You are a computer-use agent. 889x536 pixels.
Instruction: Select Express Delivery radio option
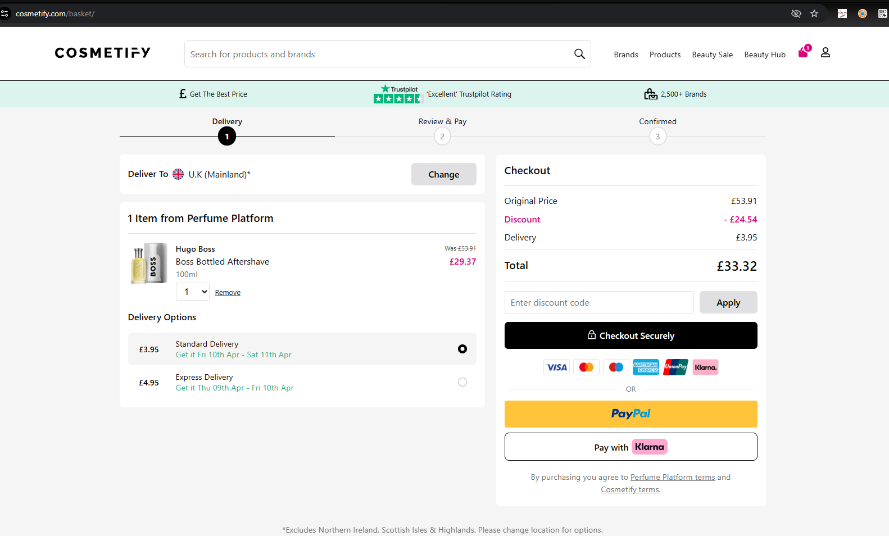pos(462,382)
